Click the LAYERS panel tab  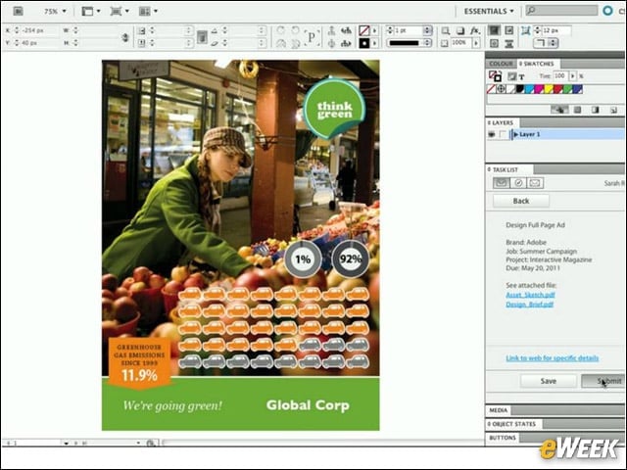pyautogui.click(x=501, y=122)
